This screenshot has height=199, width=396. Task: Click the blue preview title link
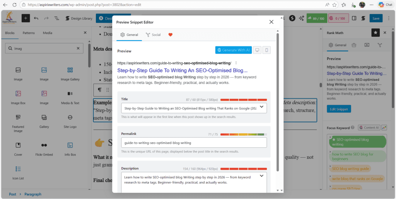pyautogui.click(x=183, y=70)
